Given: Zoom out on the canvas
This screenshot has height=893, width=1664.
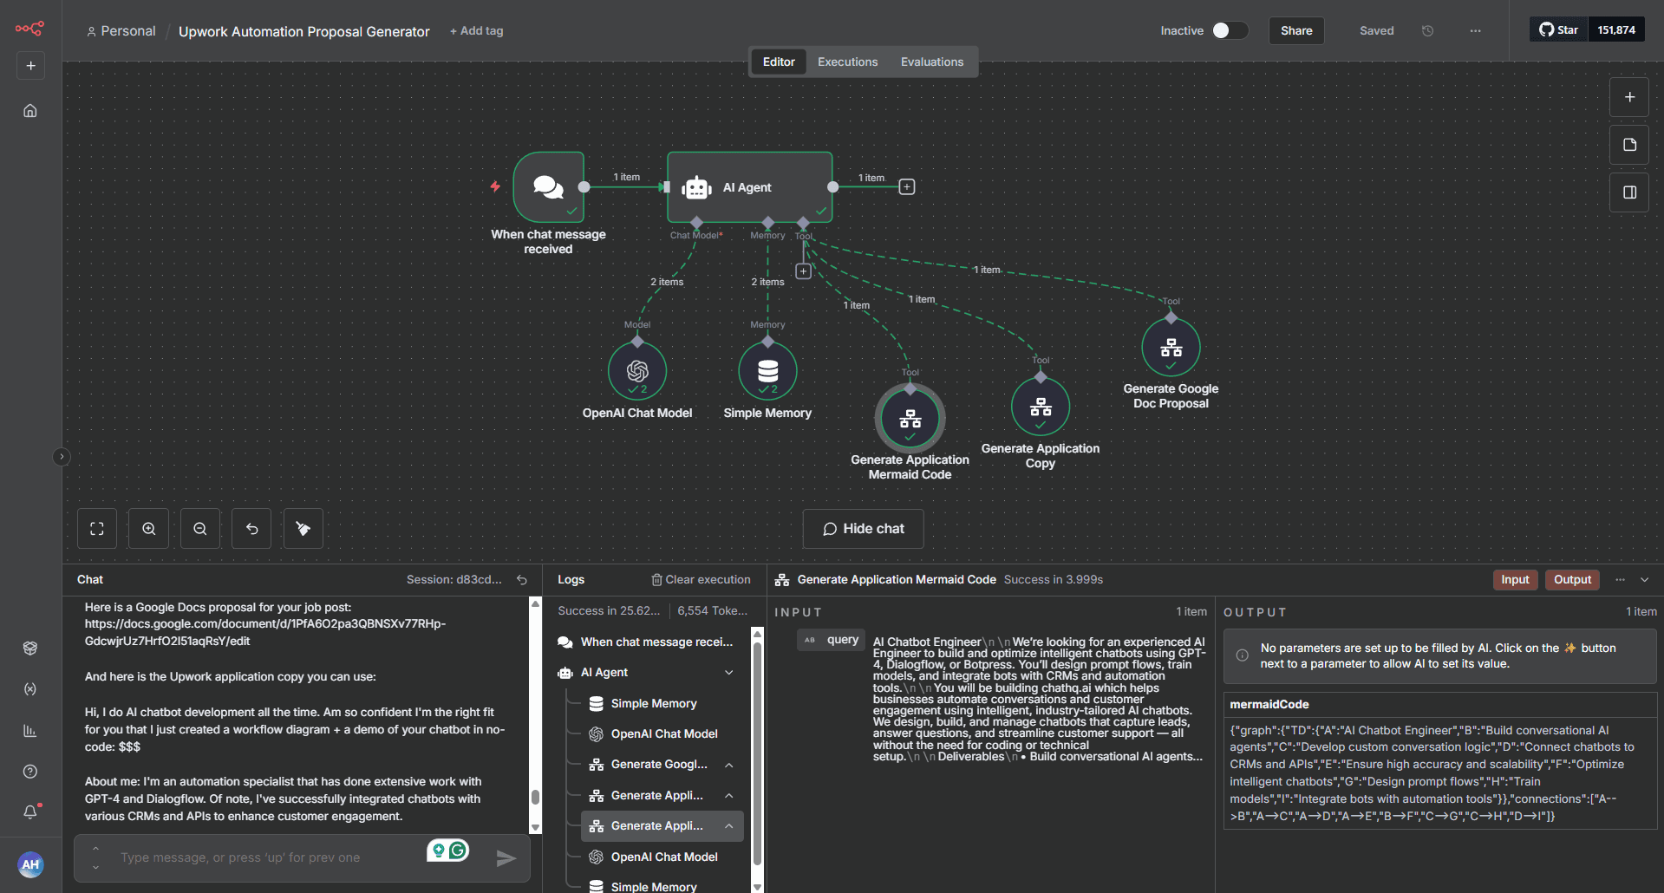Looking at the screenshot, I should click(200, 529).
